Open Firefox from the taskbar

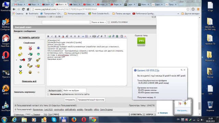point(74,120)
